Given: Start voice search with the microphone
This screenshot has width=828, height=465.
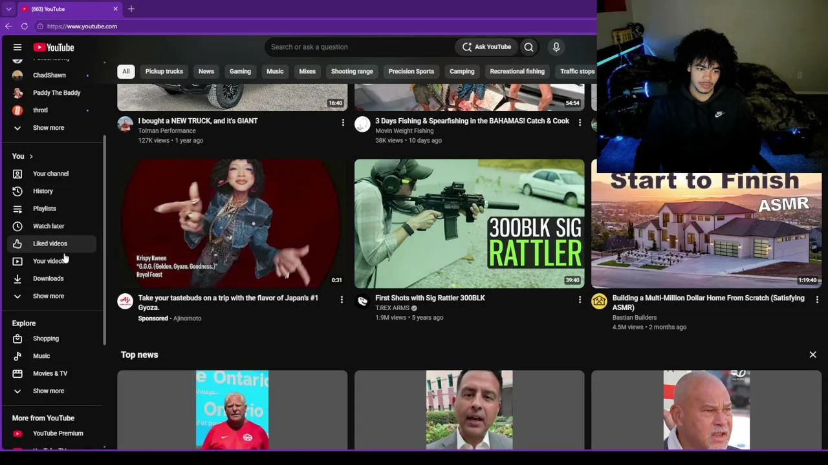Looking at the screenshot, I should click(556, 47).
